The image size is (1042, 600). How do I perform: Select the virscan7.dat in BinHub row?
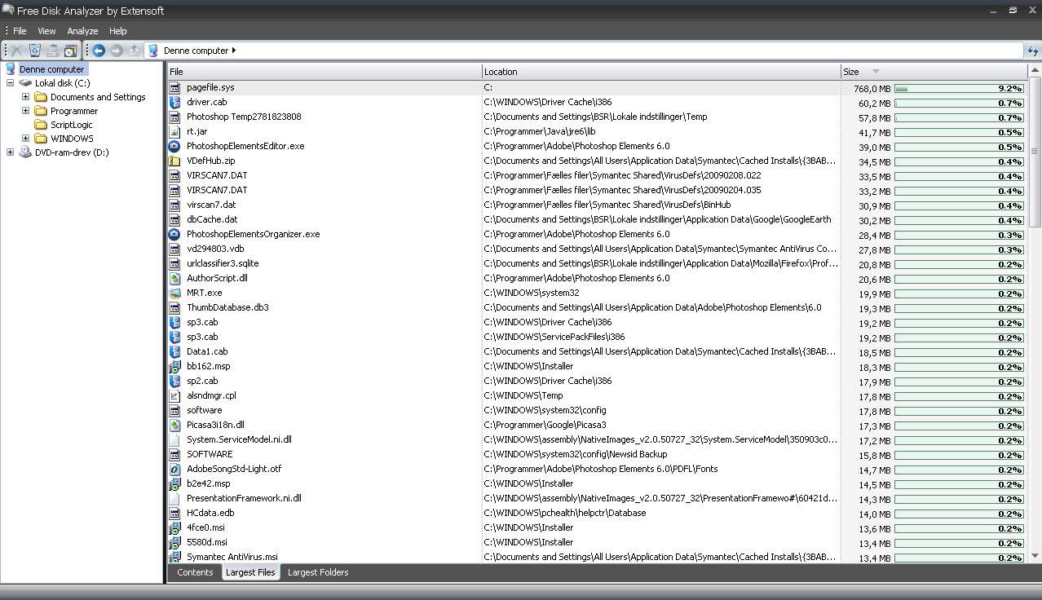click(597, 205)
